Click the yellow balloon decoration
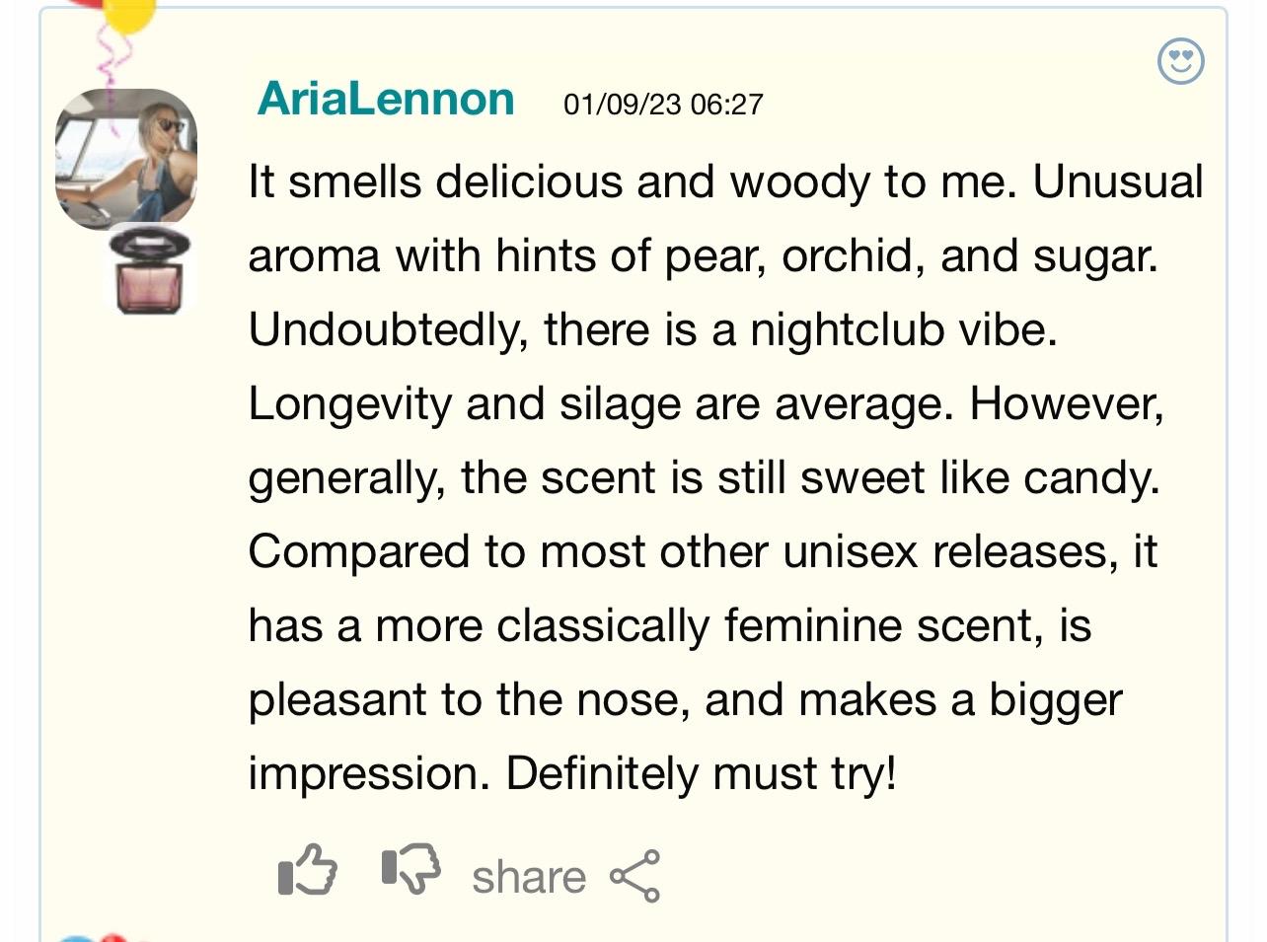The width and height of the screenshot is (1267, 942). pos(128,15)
